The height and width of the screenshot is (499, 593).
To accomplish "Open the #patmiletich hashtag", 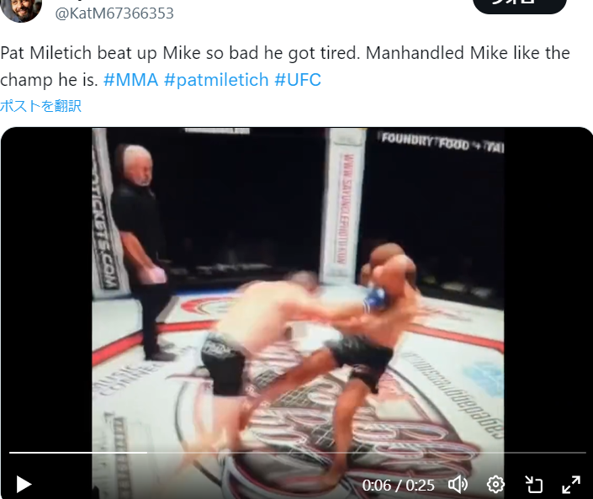I will (216, 80).
